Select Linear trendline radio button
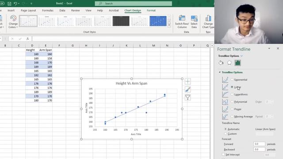The image size is (283, 159). (232, 87)
